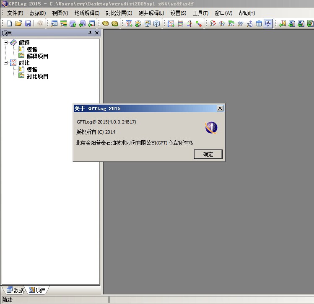Click the blue ladder with red curve icon
This screenshot has height=304, width=314.
point(189,23)
